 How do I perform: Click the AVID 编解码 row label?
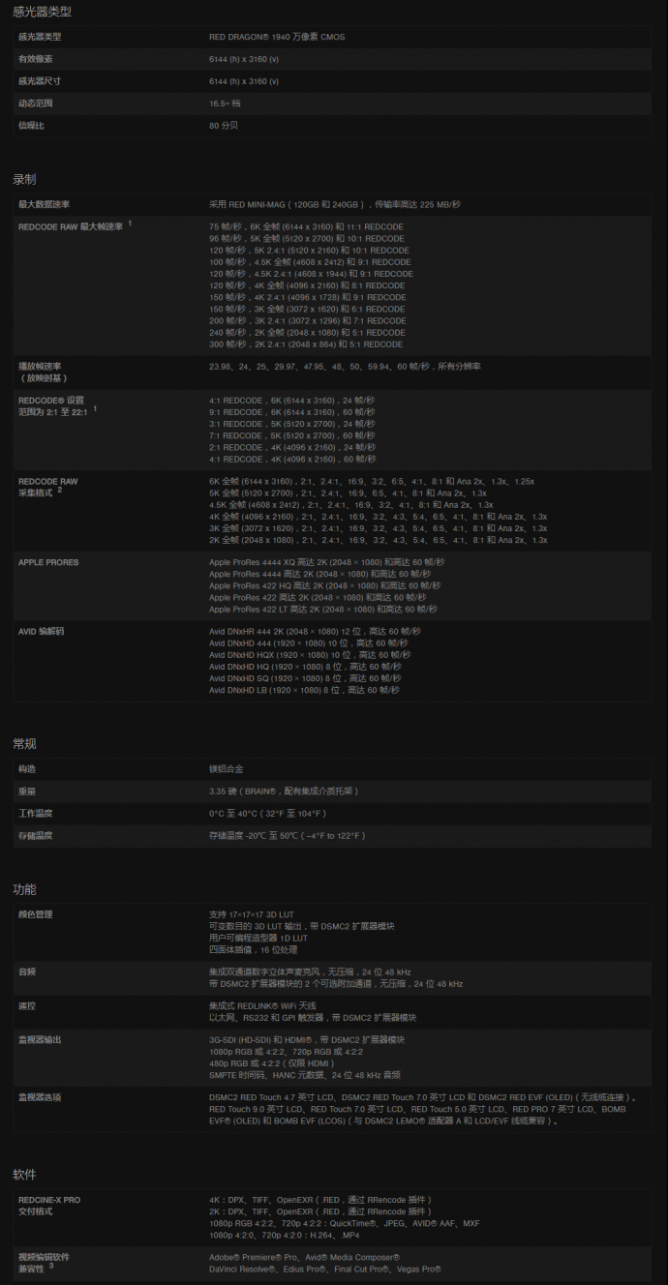click(42, 631)
